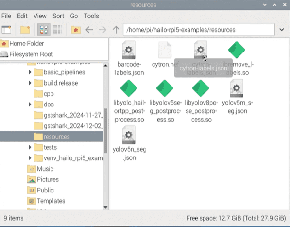Image resolution: width=290 pixels, height=227 pixels.
Task: Click the back arrow
Action: [89, 30]
